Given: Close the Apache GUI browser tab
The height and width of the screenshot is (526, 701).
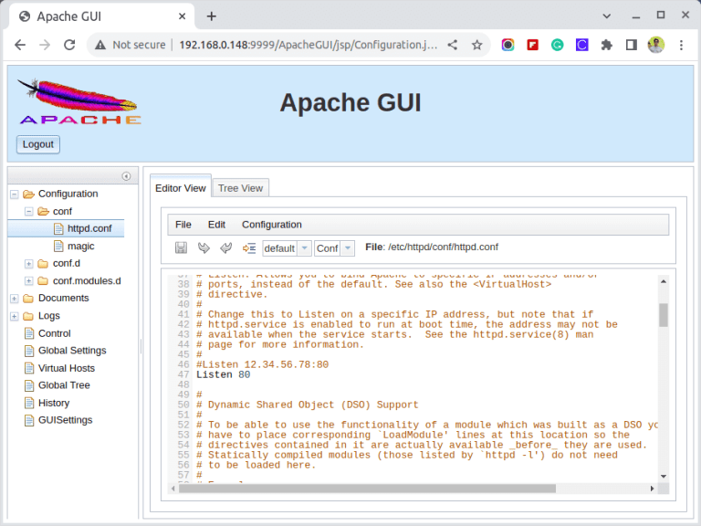Looking at the screenshot, I should coord(182,16).
